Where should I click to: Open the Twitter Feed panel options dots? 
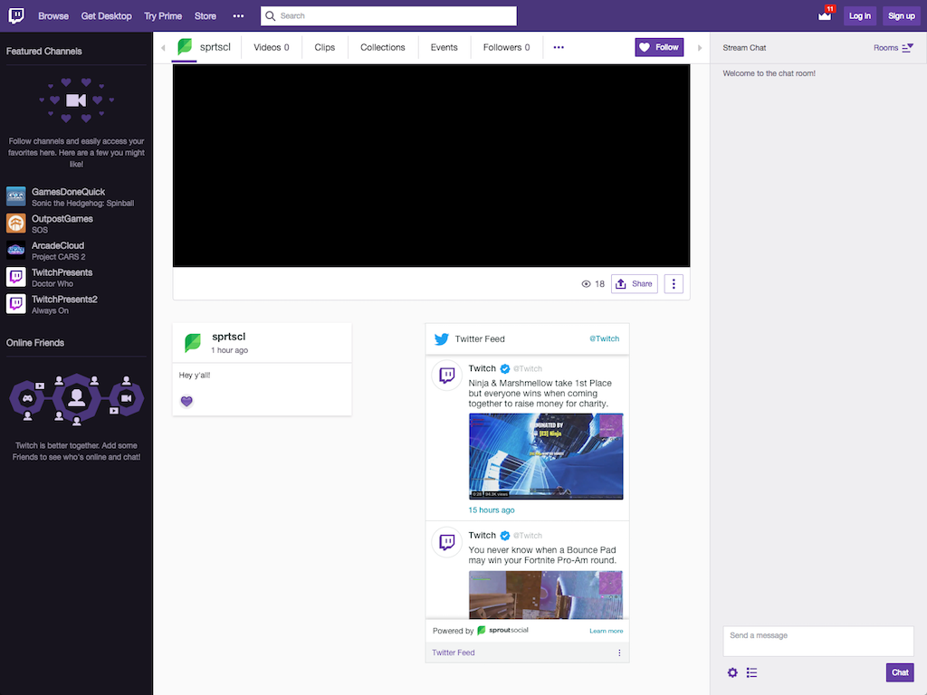tap(619, 653)
